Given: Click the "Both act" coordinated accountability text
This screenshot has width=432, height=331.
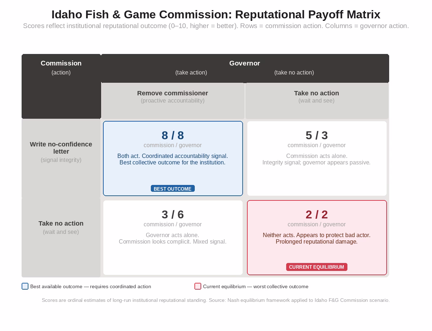Looking at the screenshot, I should coord(172,159).
